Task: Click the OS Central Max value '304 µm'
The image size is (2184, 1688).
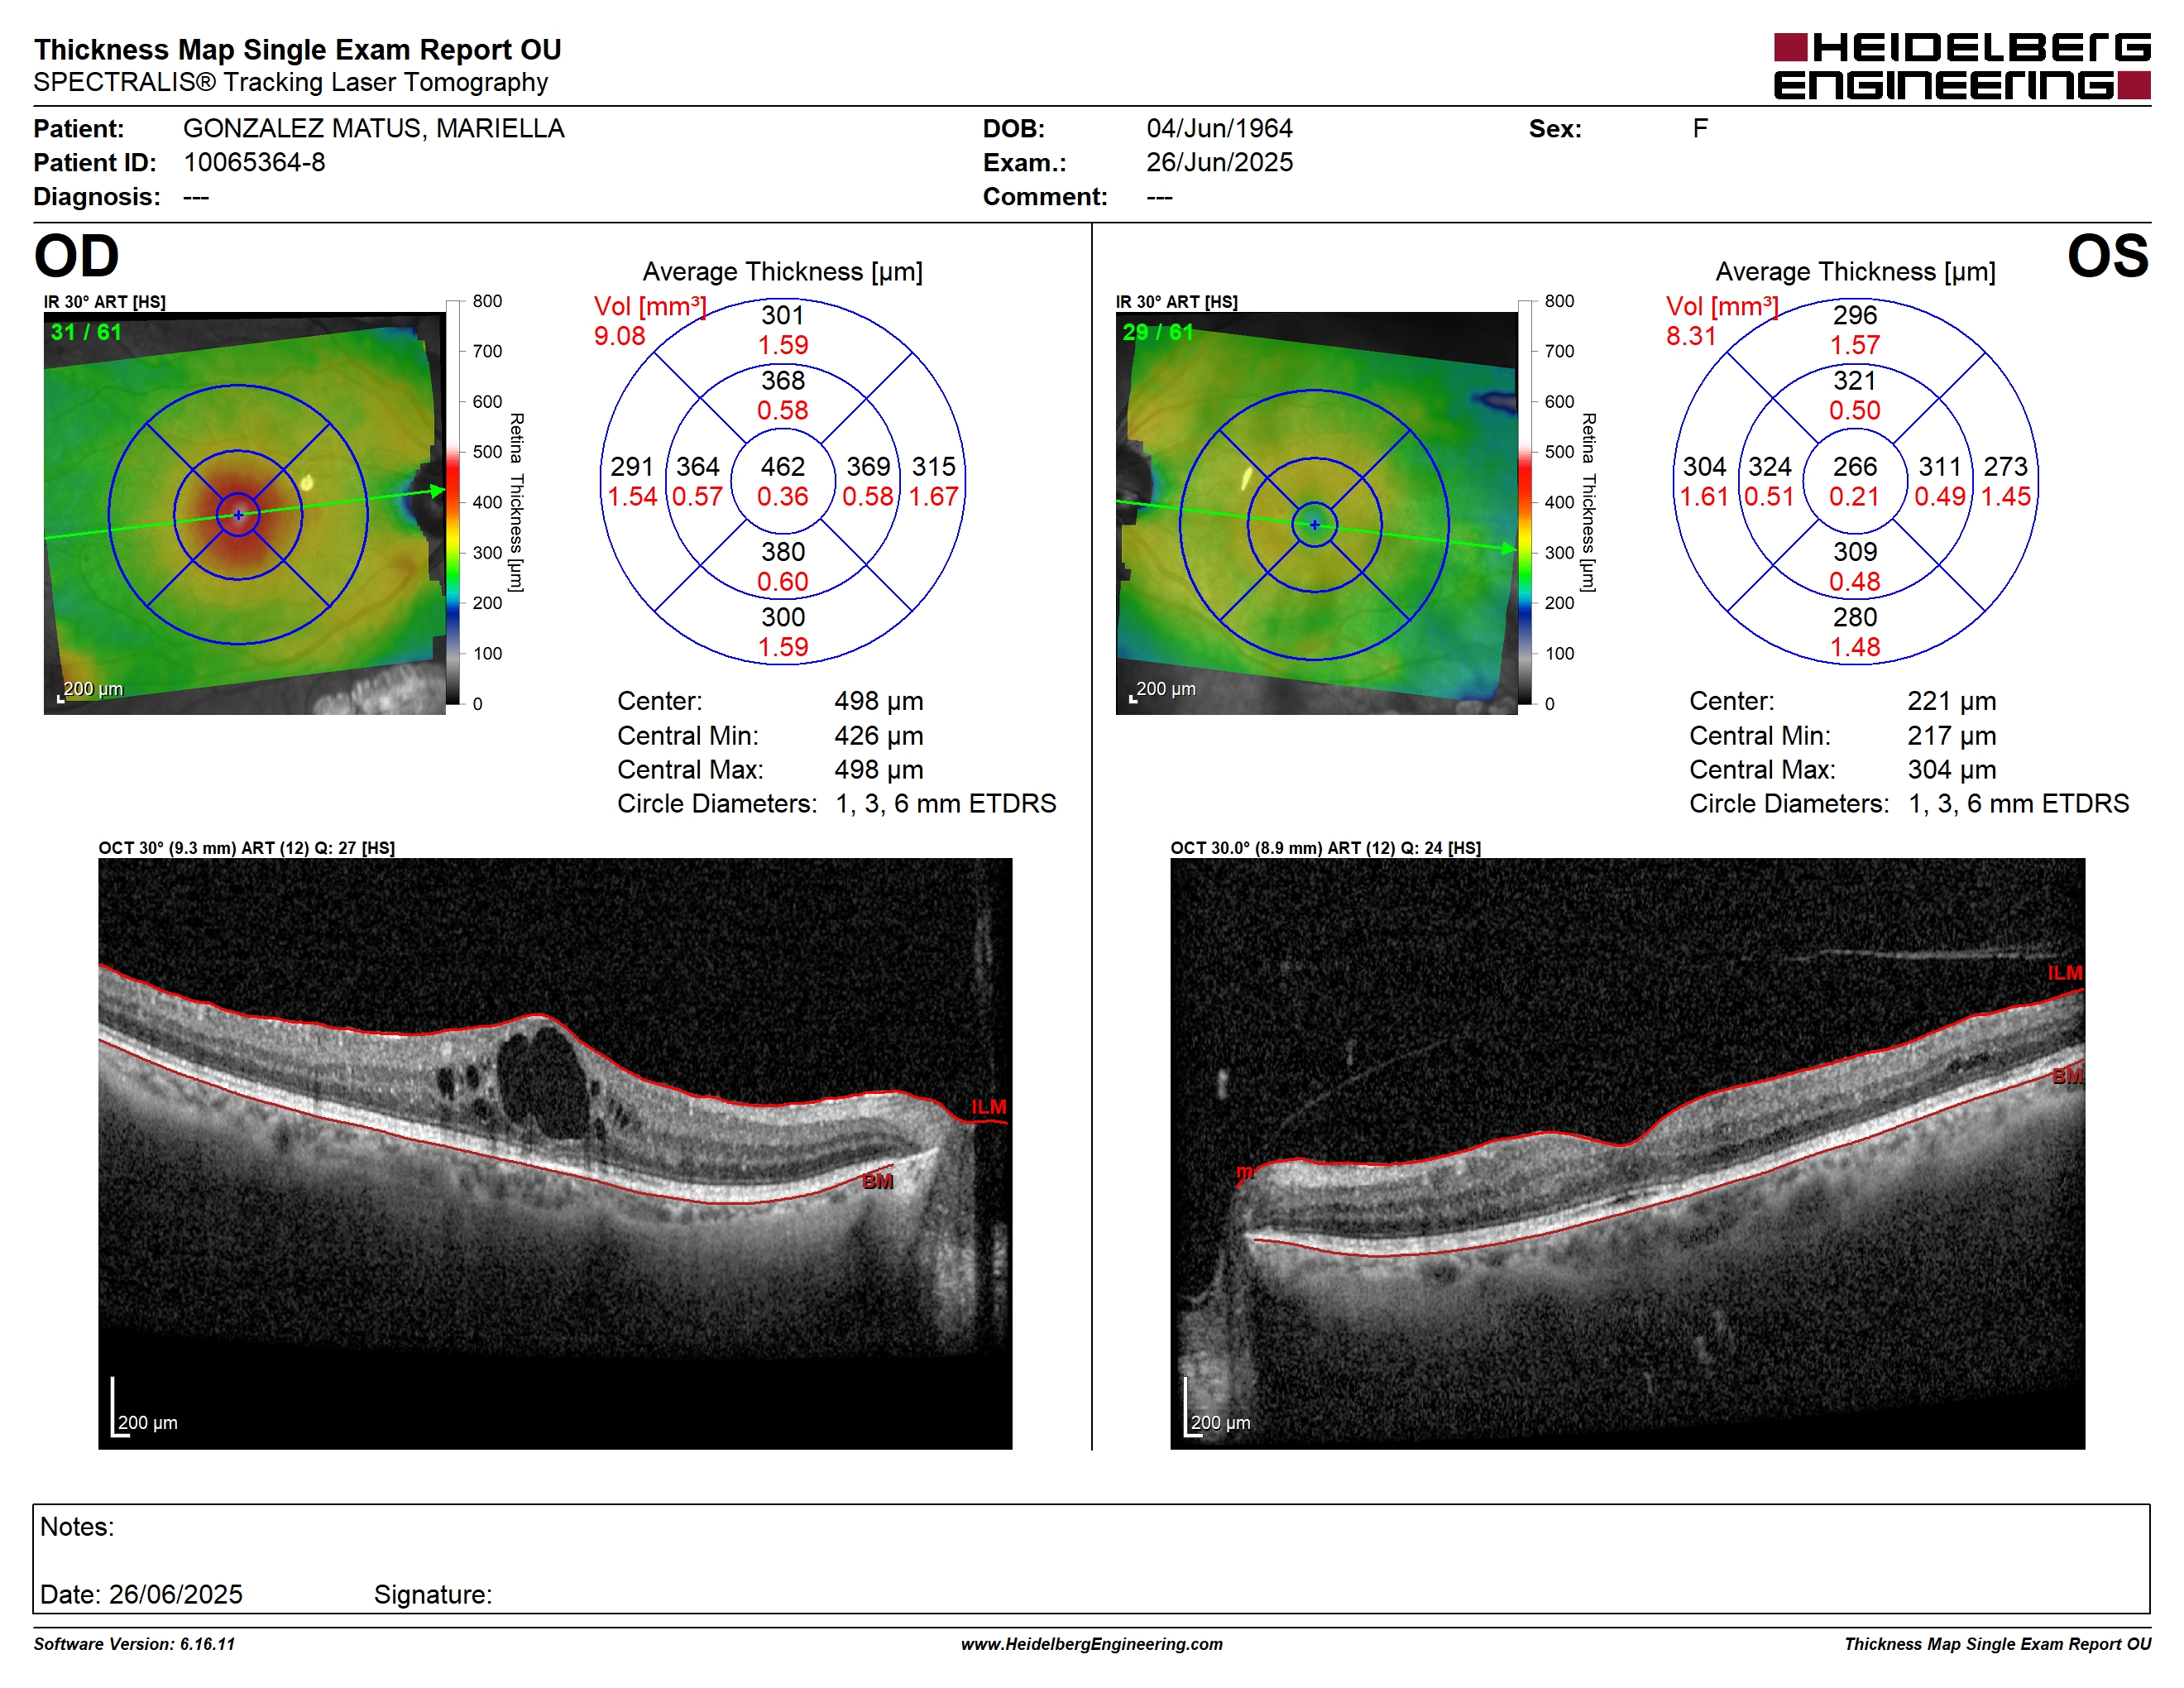Action: point(1951,769)
